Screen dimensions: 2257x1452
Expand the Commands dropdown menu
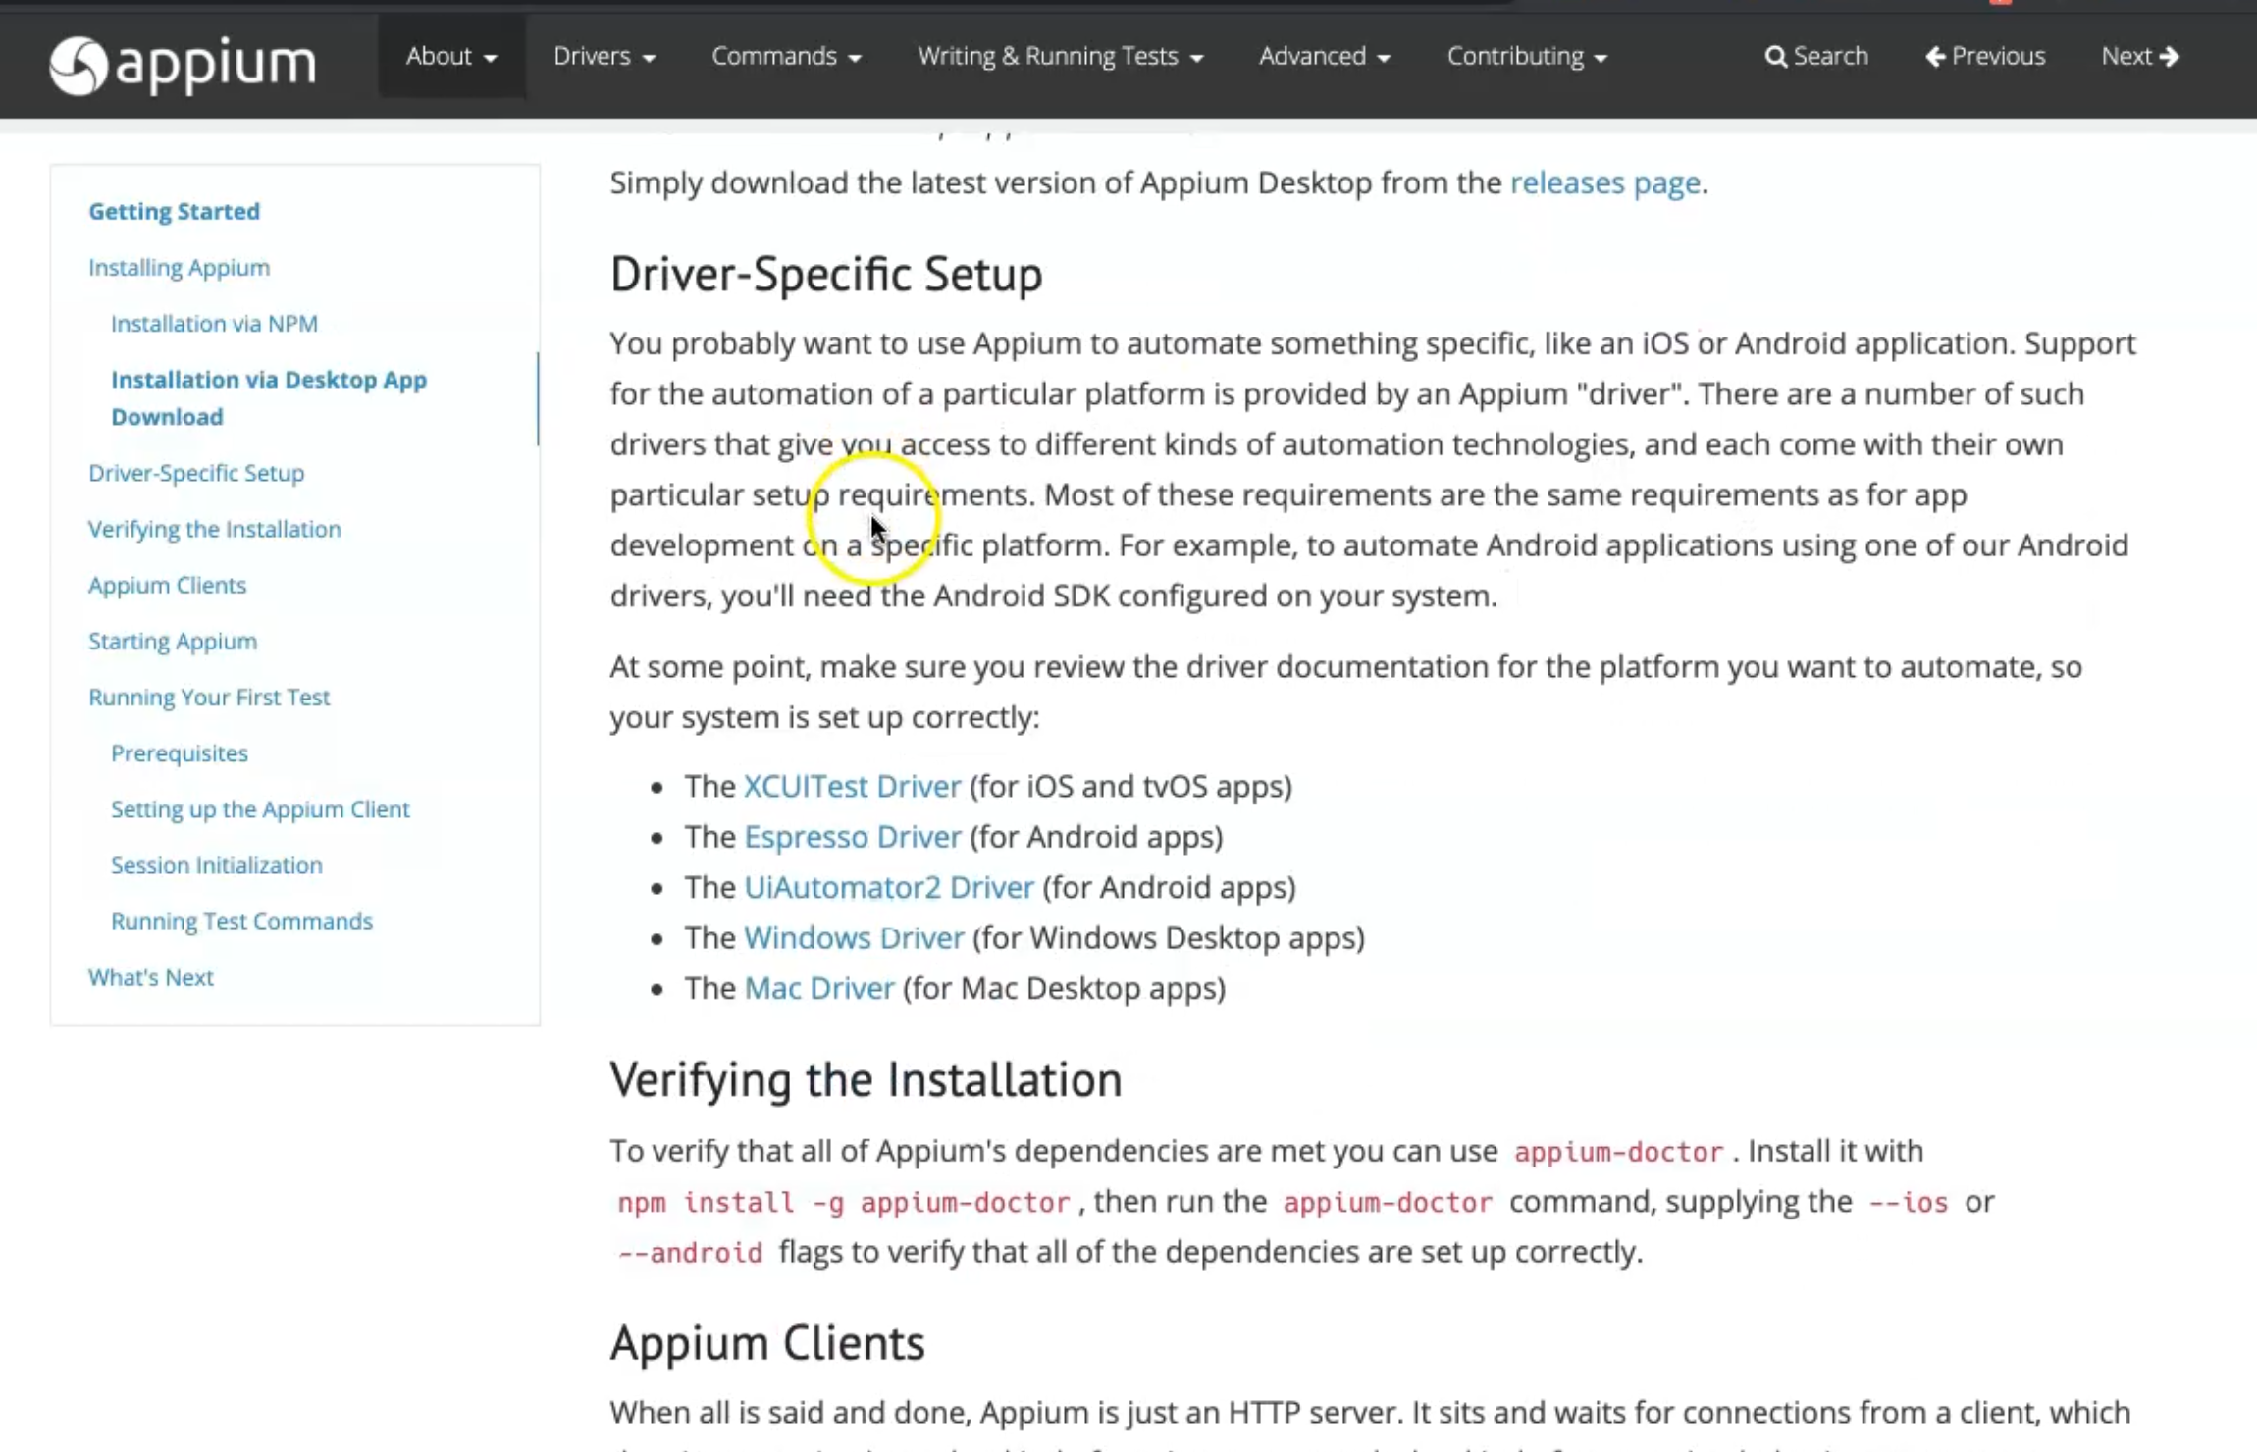pos(786,56)
